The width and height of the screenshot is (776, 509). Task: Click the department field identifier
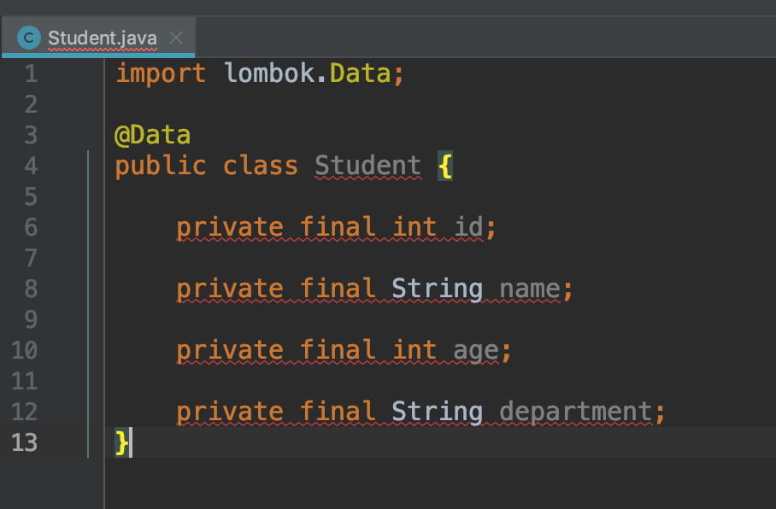(575, 412)
